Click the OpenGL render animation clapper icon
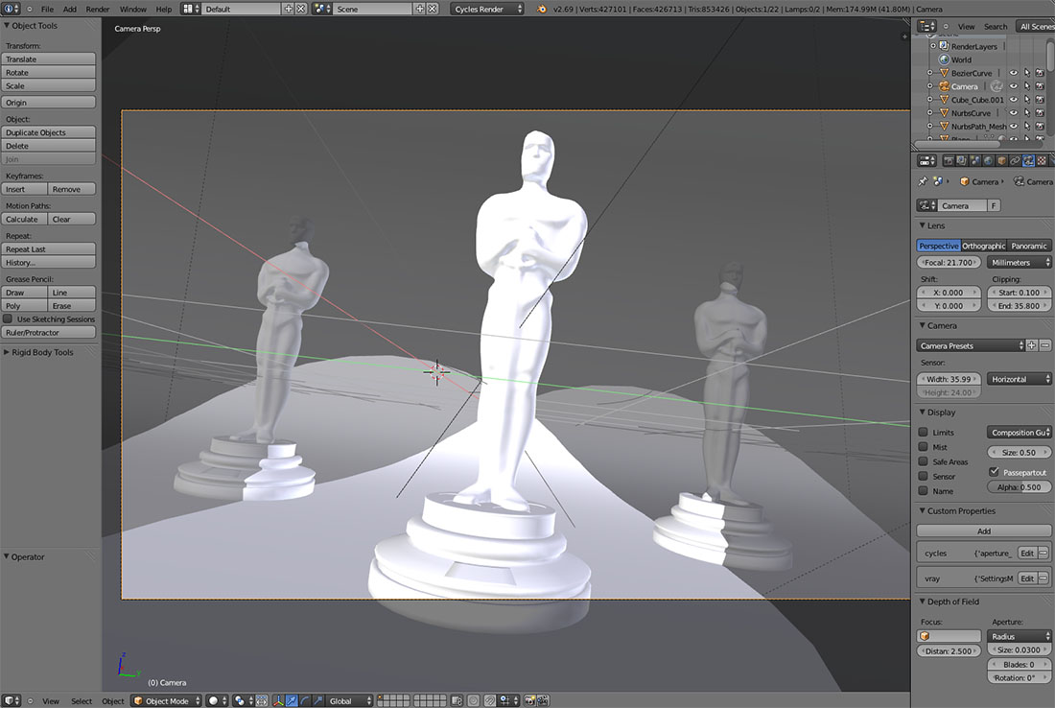This screenshot has width=1055, height=708. [543, 700]
